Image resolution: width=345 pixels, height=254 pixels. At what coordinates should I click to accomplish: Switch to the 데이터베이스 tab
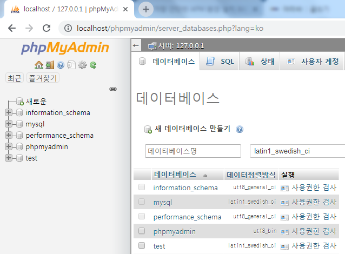pos(167,62)
